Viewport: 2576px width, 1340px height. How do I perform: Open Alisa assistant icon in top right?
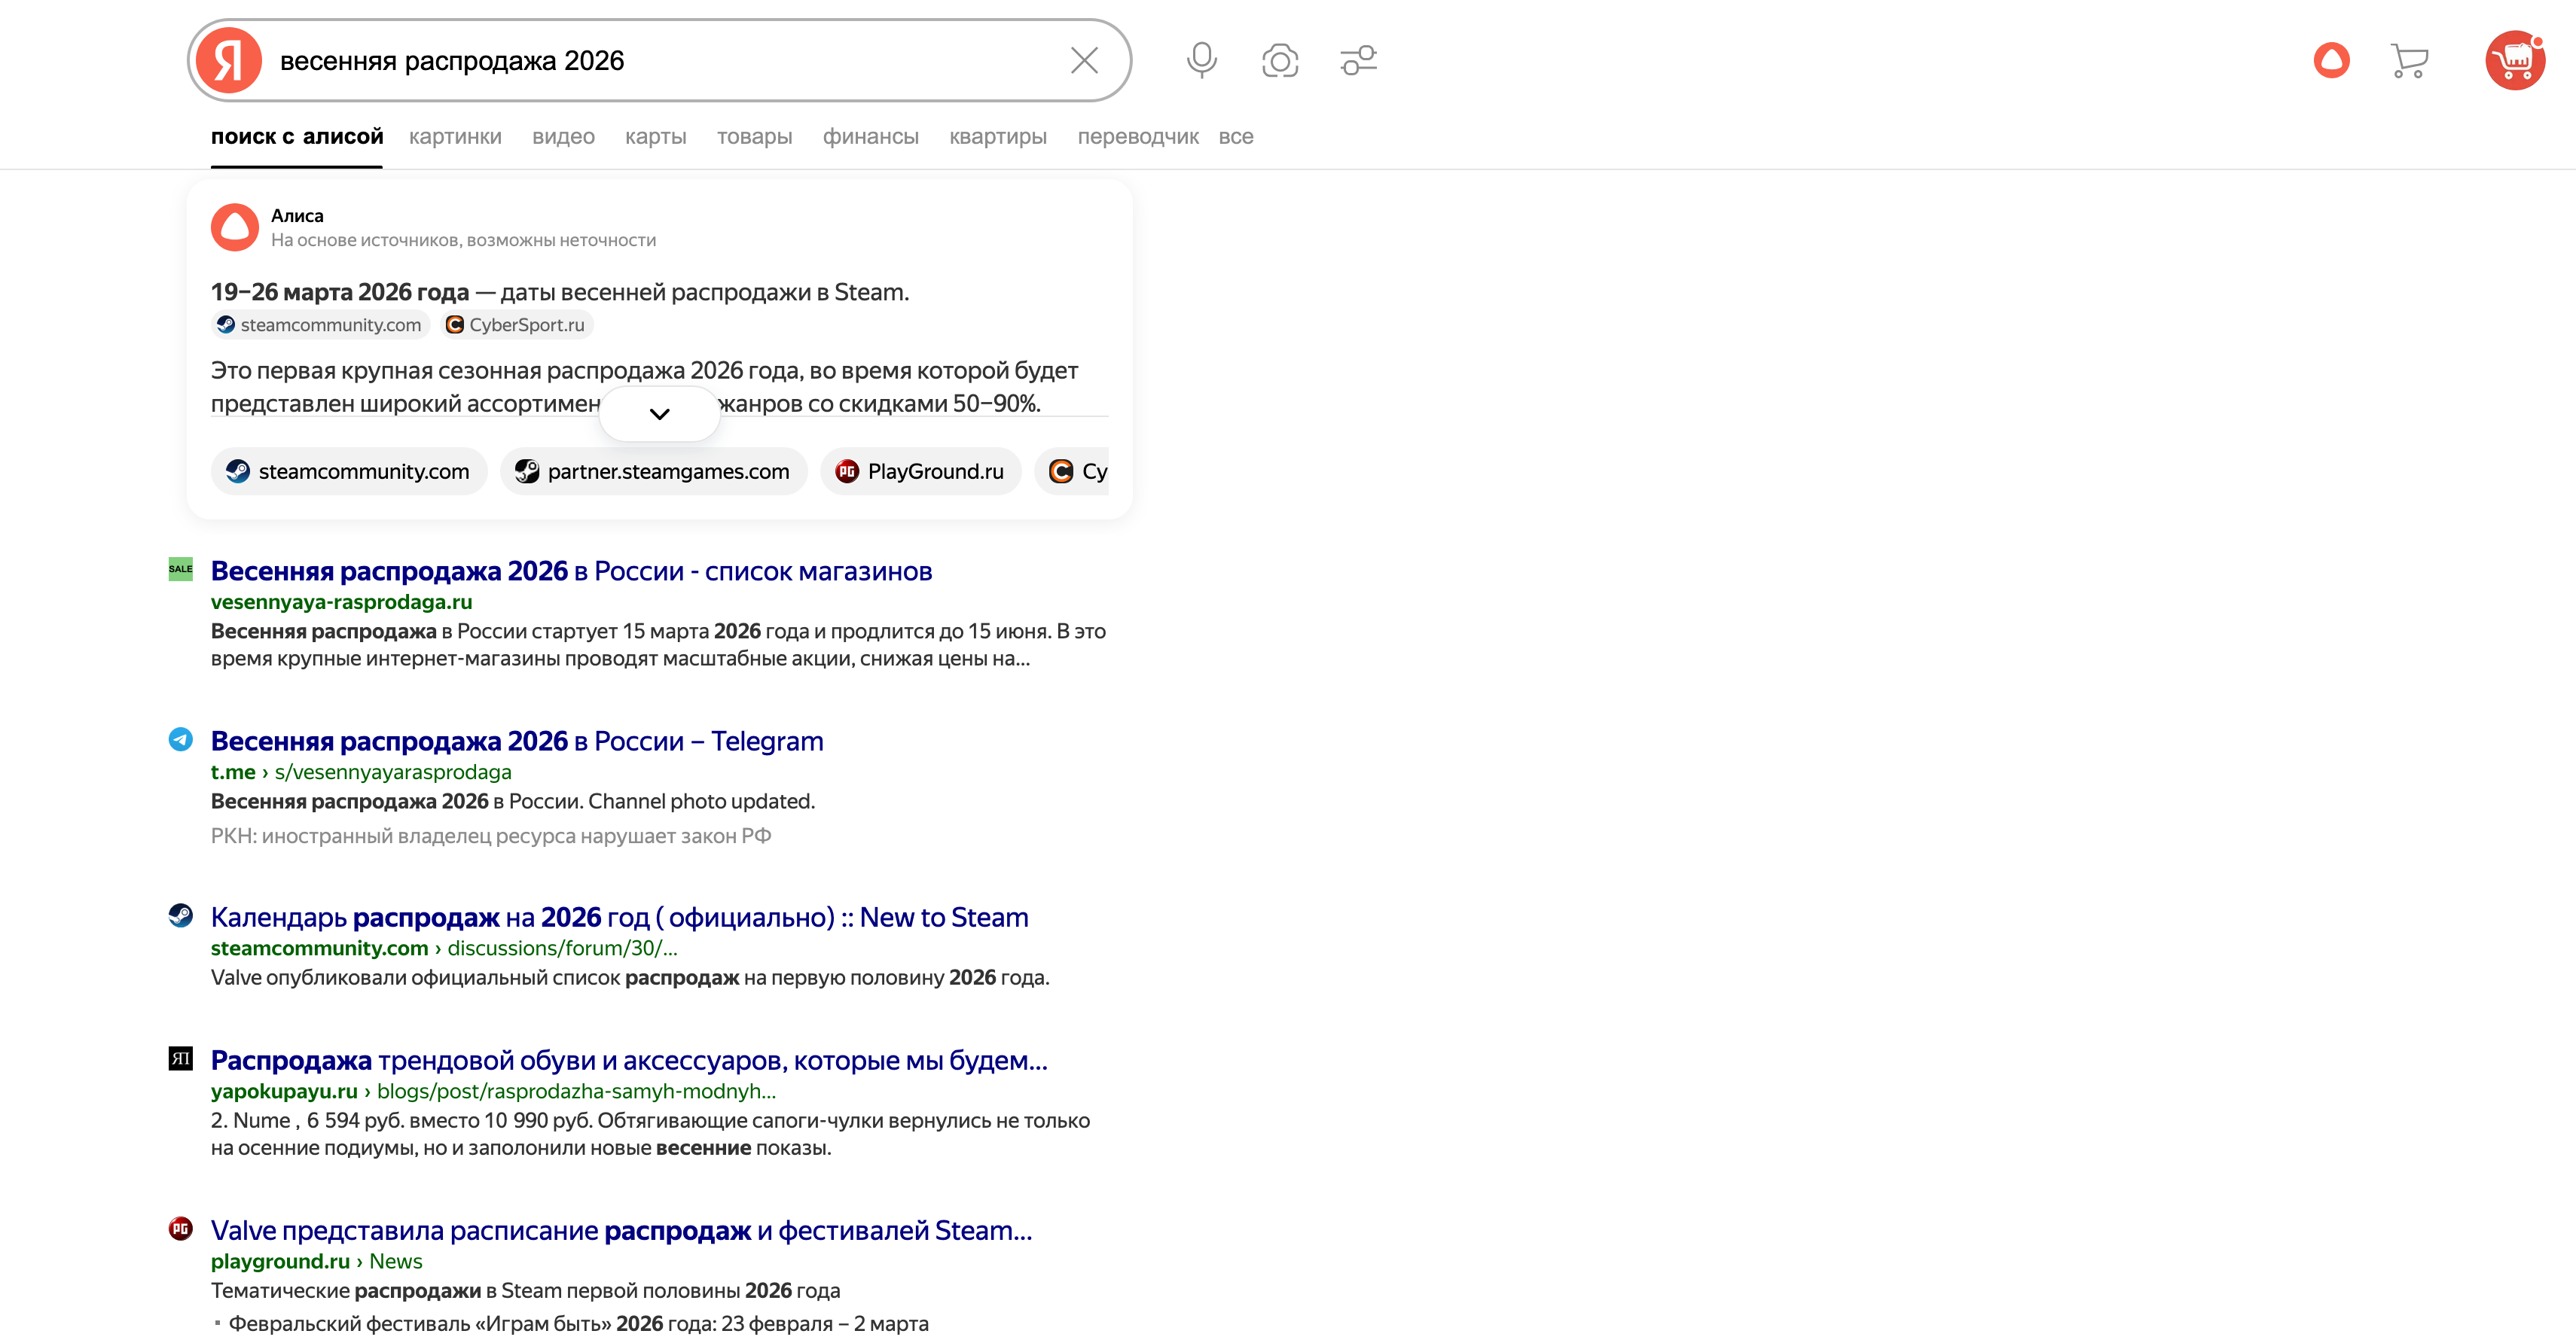coord(2331,61)
